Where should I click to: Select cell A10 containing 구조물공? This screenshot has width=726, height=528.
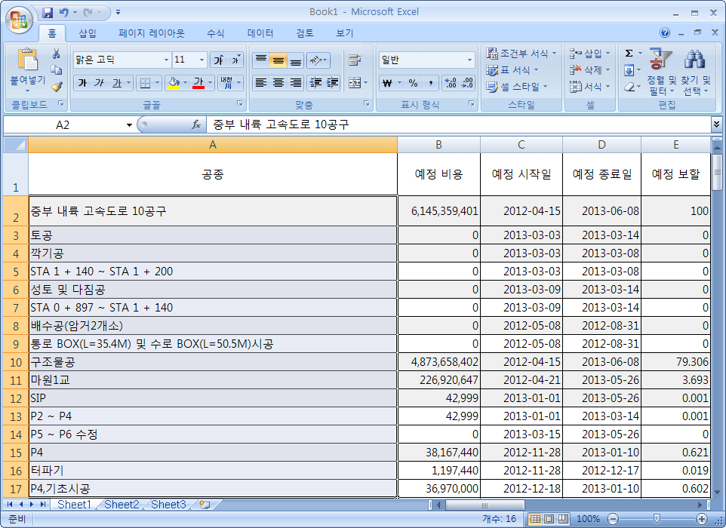coord(213,361)
